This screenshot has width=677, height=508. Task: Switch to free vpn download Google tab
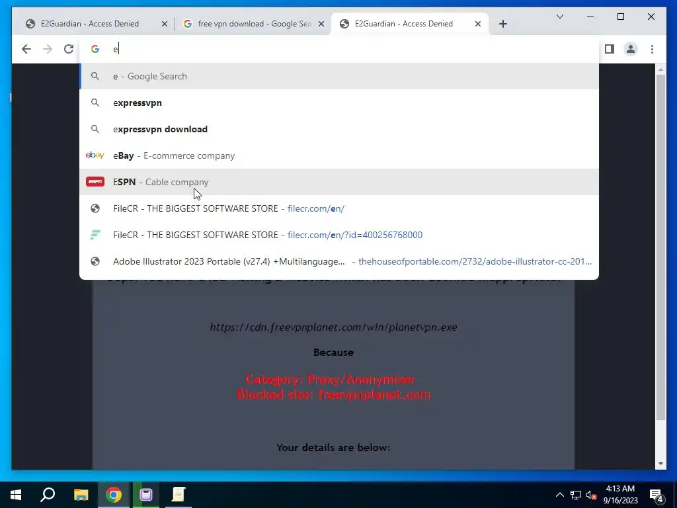pyautogui.click(x=253, y=24)
